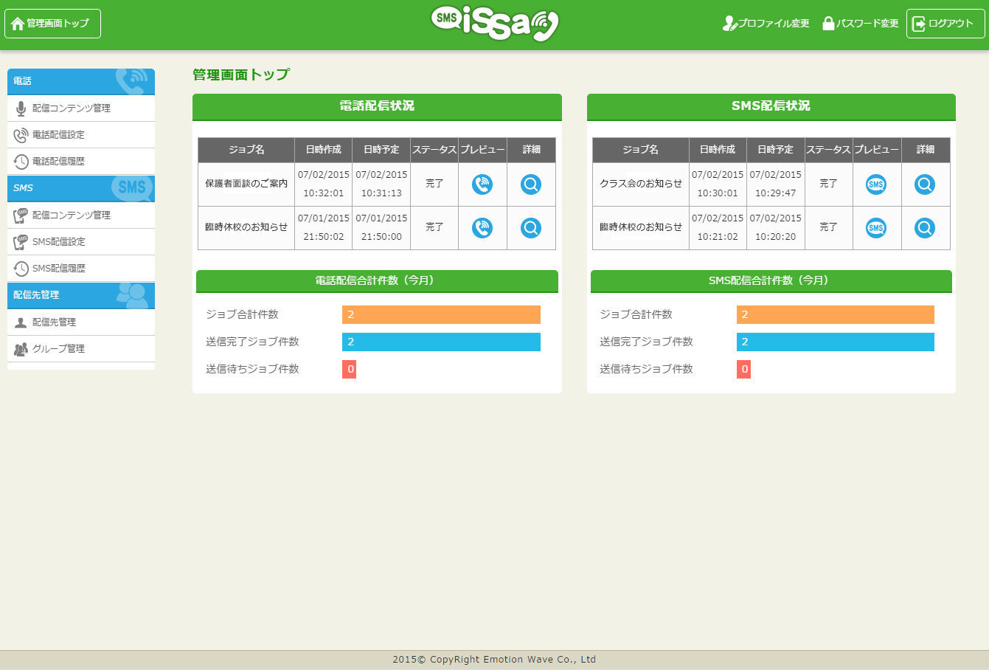Click phone 送信完了ジョブ件数 blue bar
Viewport: 989px width, 670px height.
click(441, 342)
